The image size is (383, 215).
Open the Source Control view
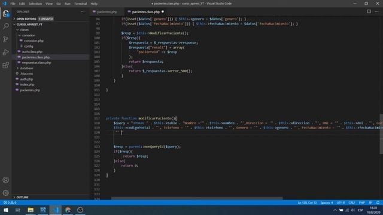click(x=5, y=39)
